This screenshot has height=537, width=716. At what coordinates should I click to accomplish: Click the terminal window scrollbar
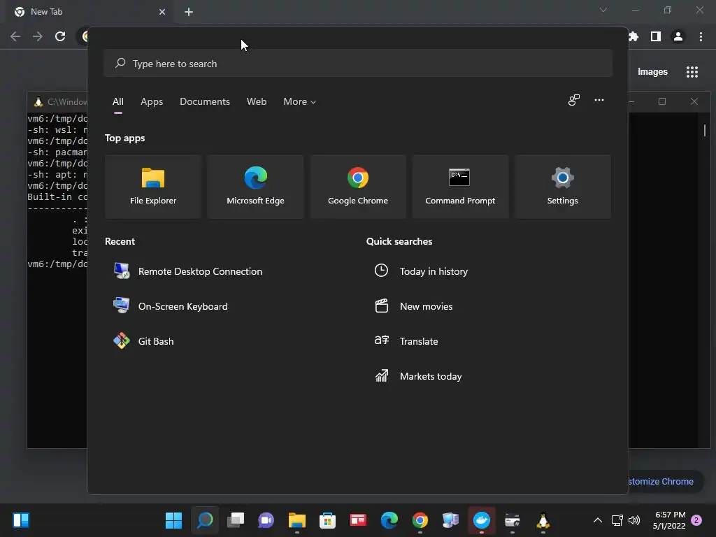coord(705,130)
